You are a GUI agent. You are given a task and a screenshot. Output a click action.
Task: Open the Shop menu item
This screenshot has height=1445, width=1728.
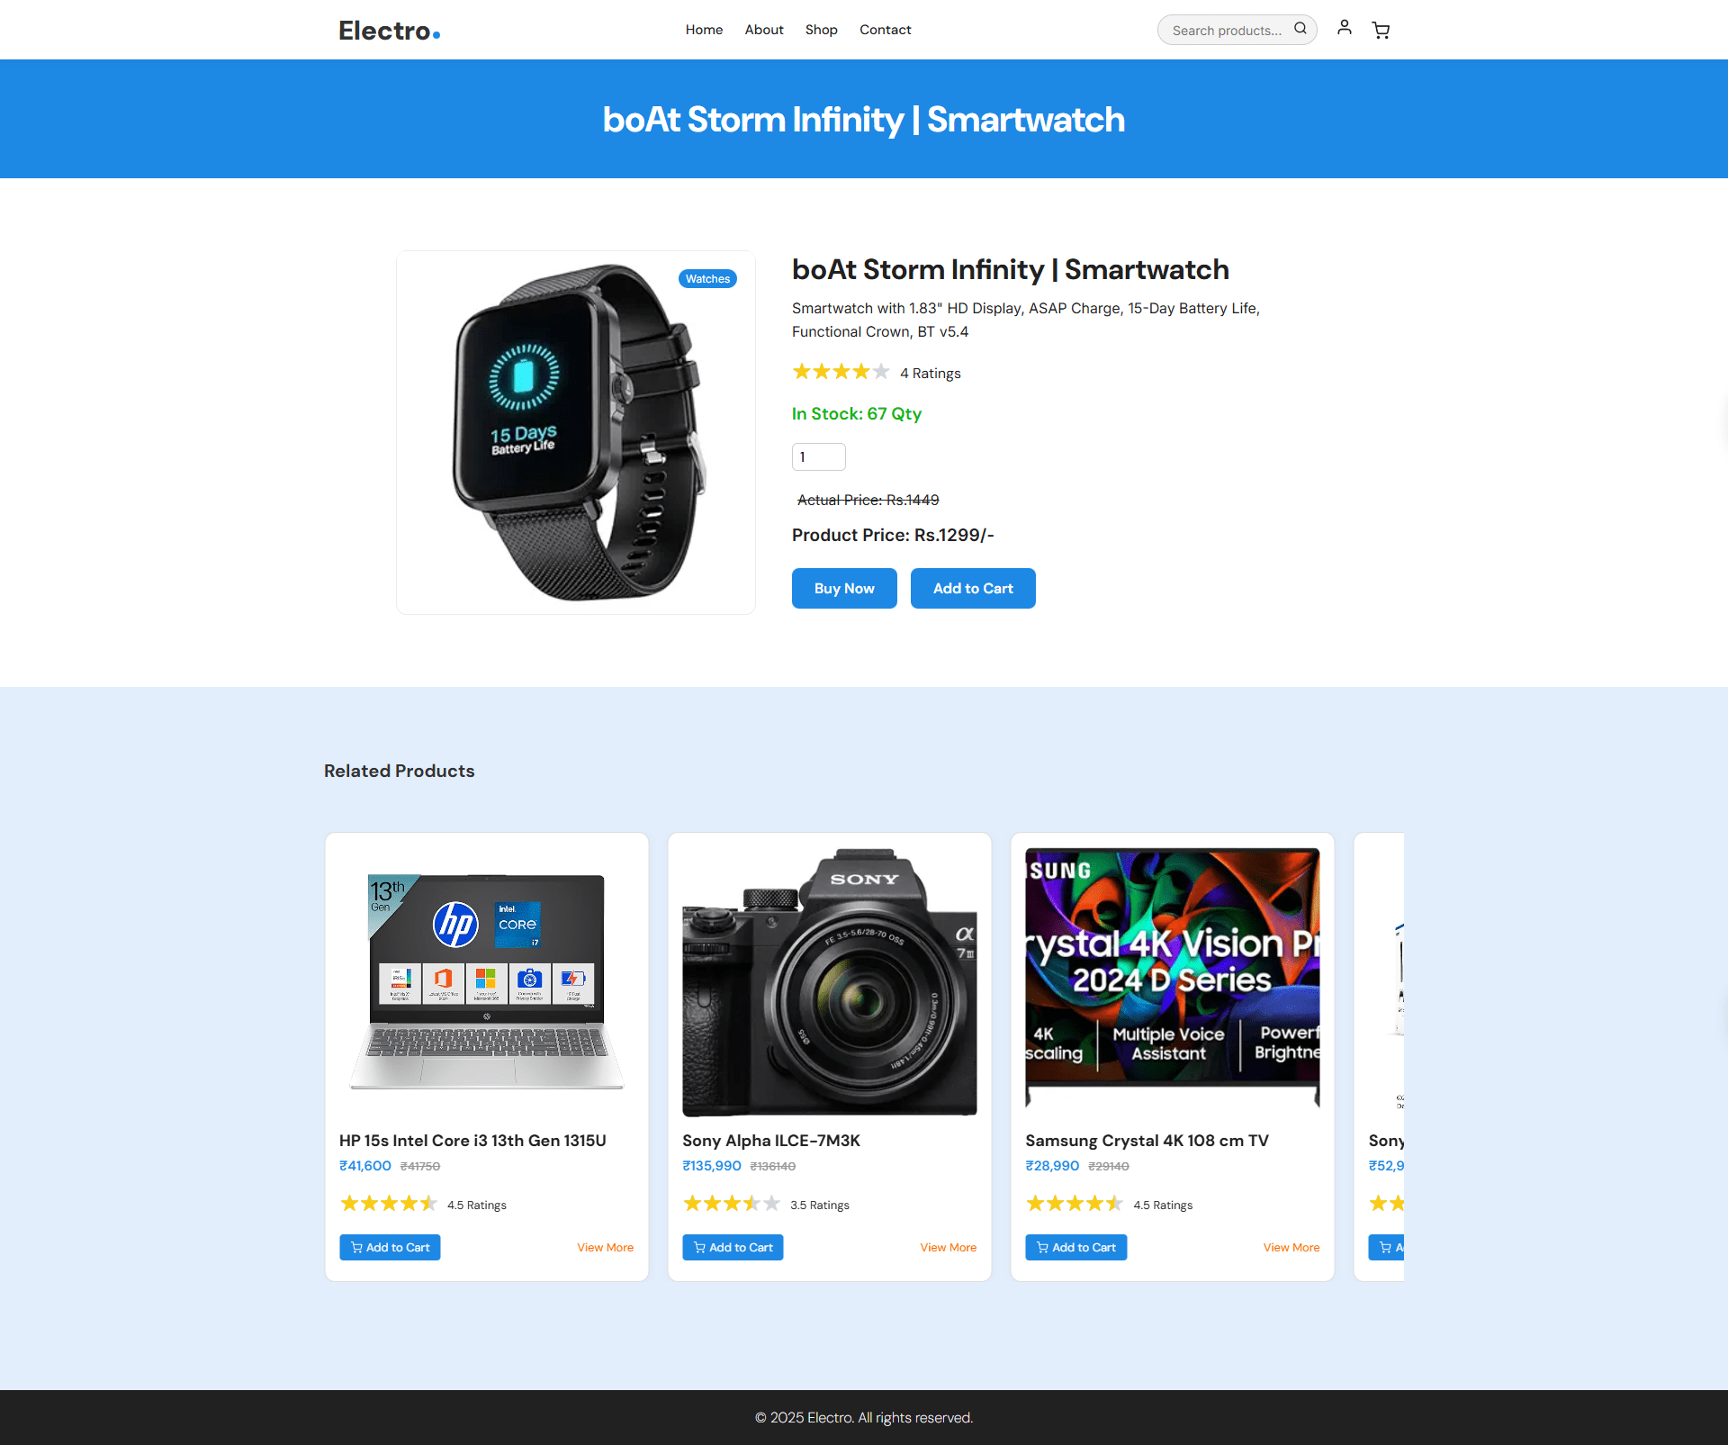coord(821,30)
